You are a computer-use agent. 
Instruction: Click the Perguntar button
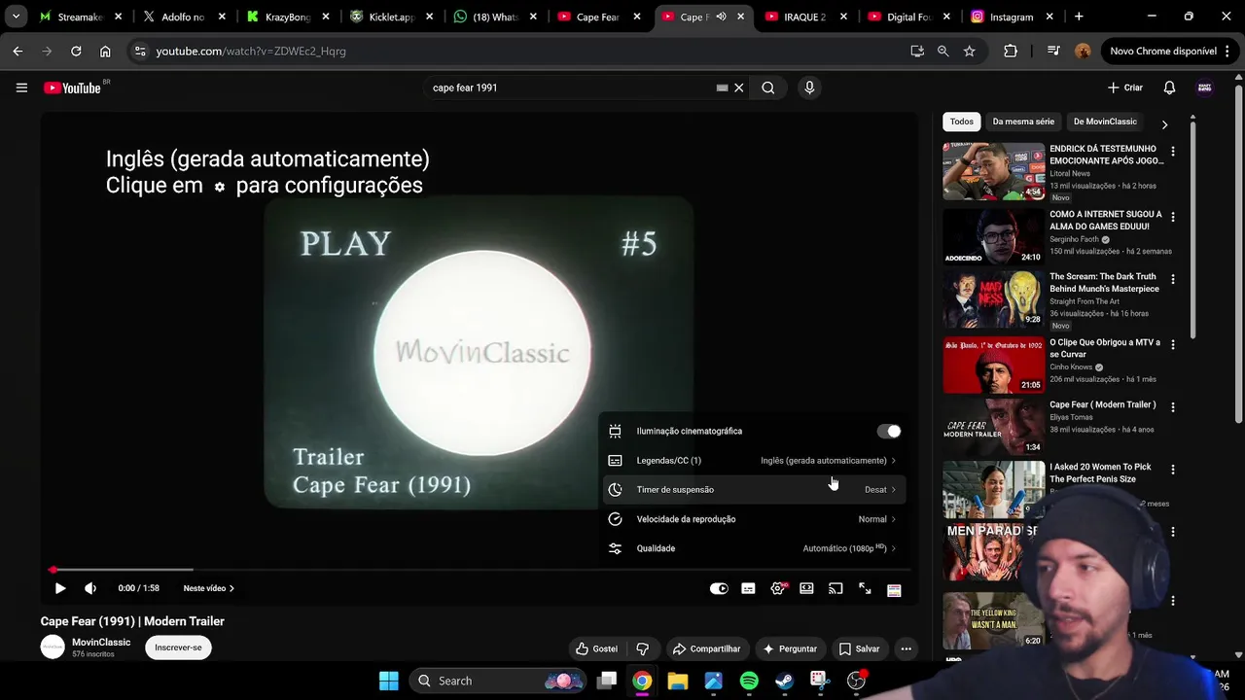click(790, 648)
